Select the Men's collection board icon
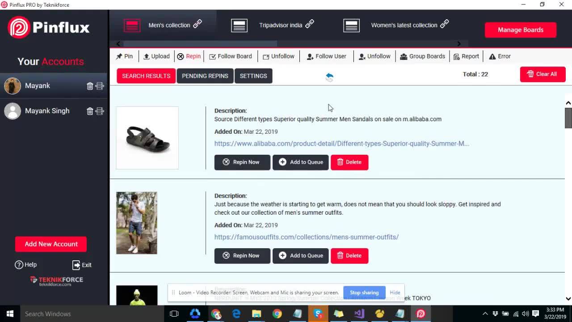This screenshot has width=572, height=322. click(x=132, y=25)
